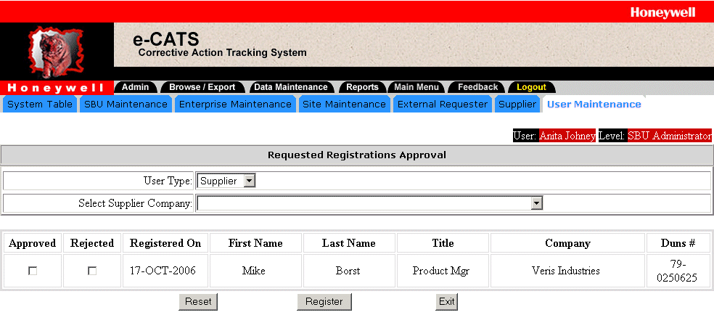Click the first name cell Mike
This screenshot has width=714, height=315.
tap(254, 271)
